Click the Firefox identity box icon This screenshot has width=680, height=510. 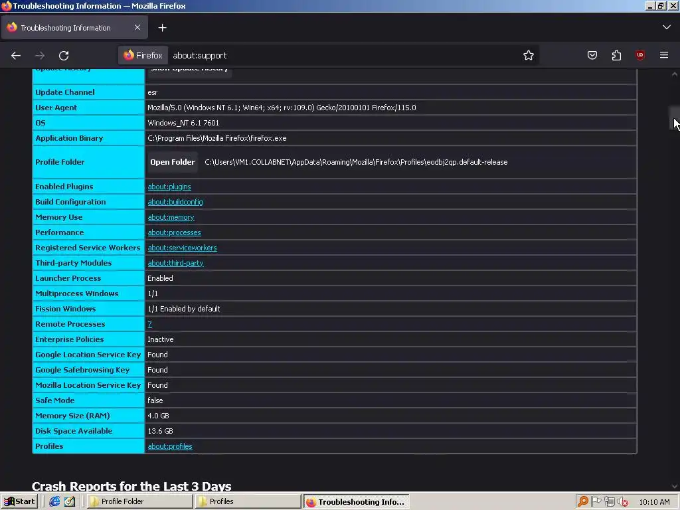[143, 56]
